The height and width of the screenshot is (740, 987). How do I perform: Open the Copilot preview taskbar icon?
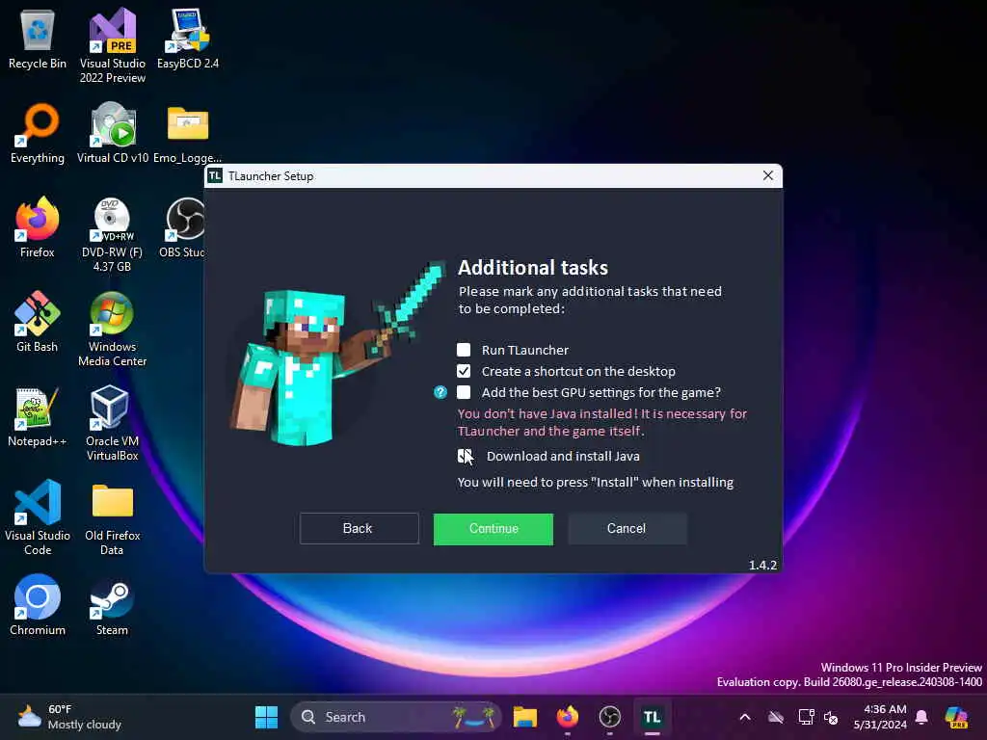coord(956,717)
